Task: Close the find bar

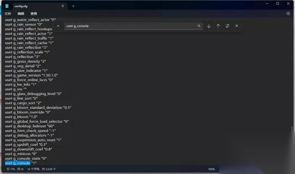Action: (237, 26)
